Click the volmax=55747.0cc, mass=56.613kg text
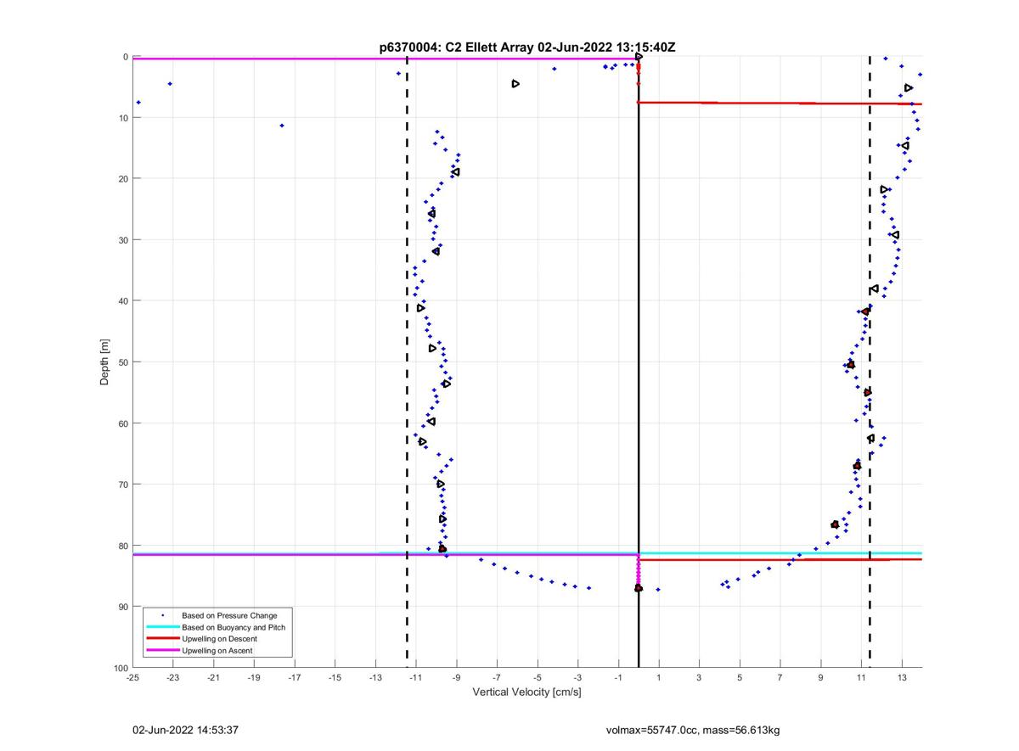This screenshot has width=1019, height=751. point(693,730)
